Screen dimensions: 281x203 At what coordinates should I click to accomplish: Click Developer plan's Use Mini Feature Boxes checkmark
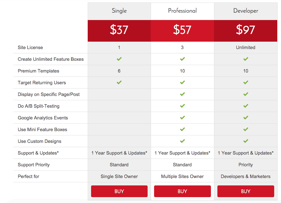pos(246,129)
